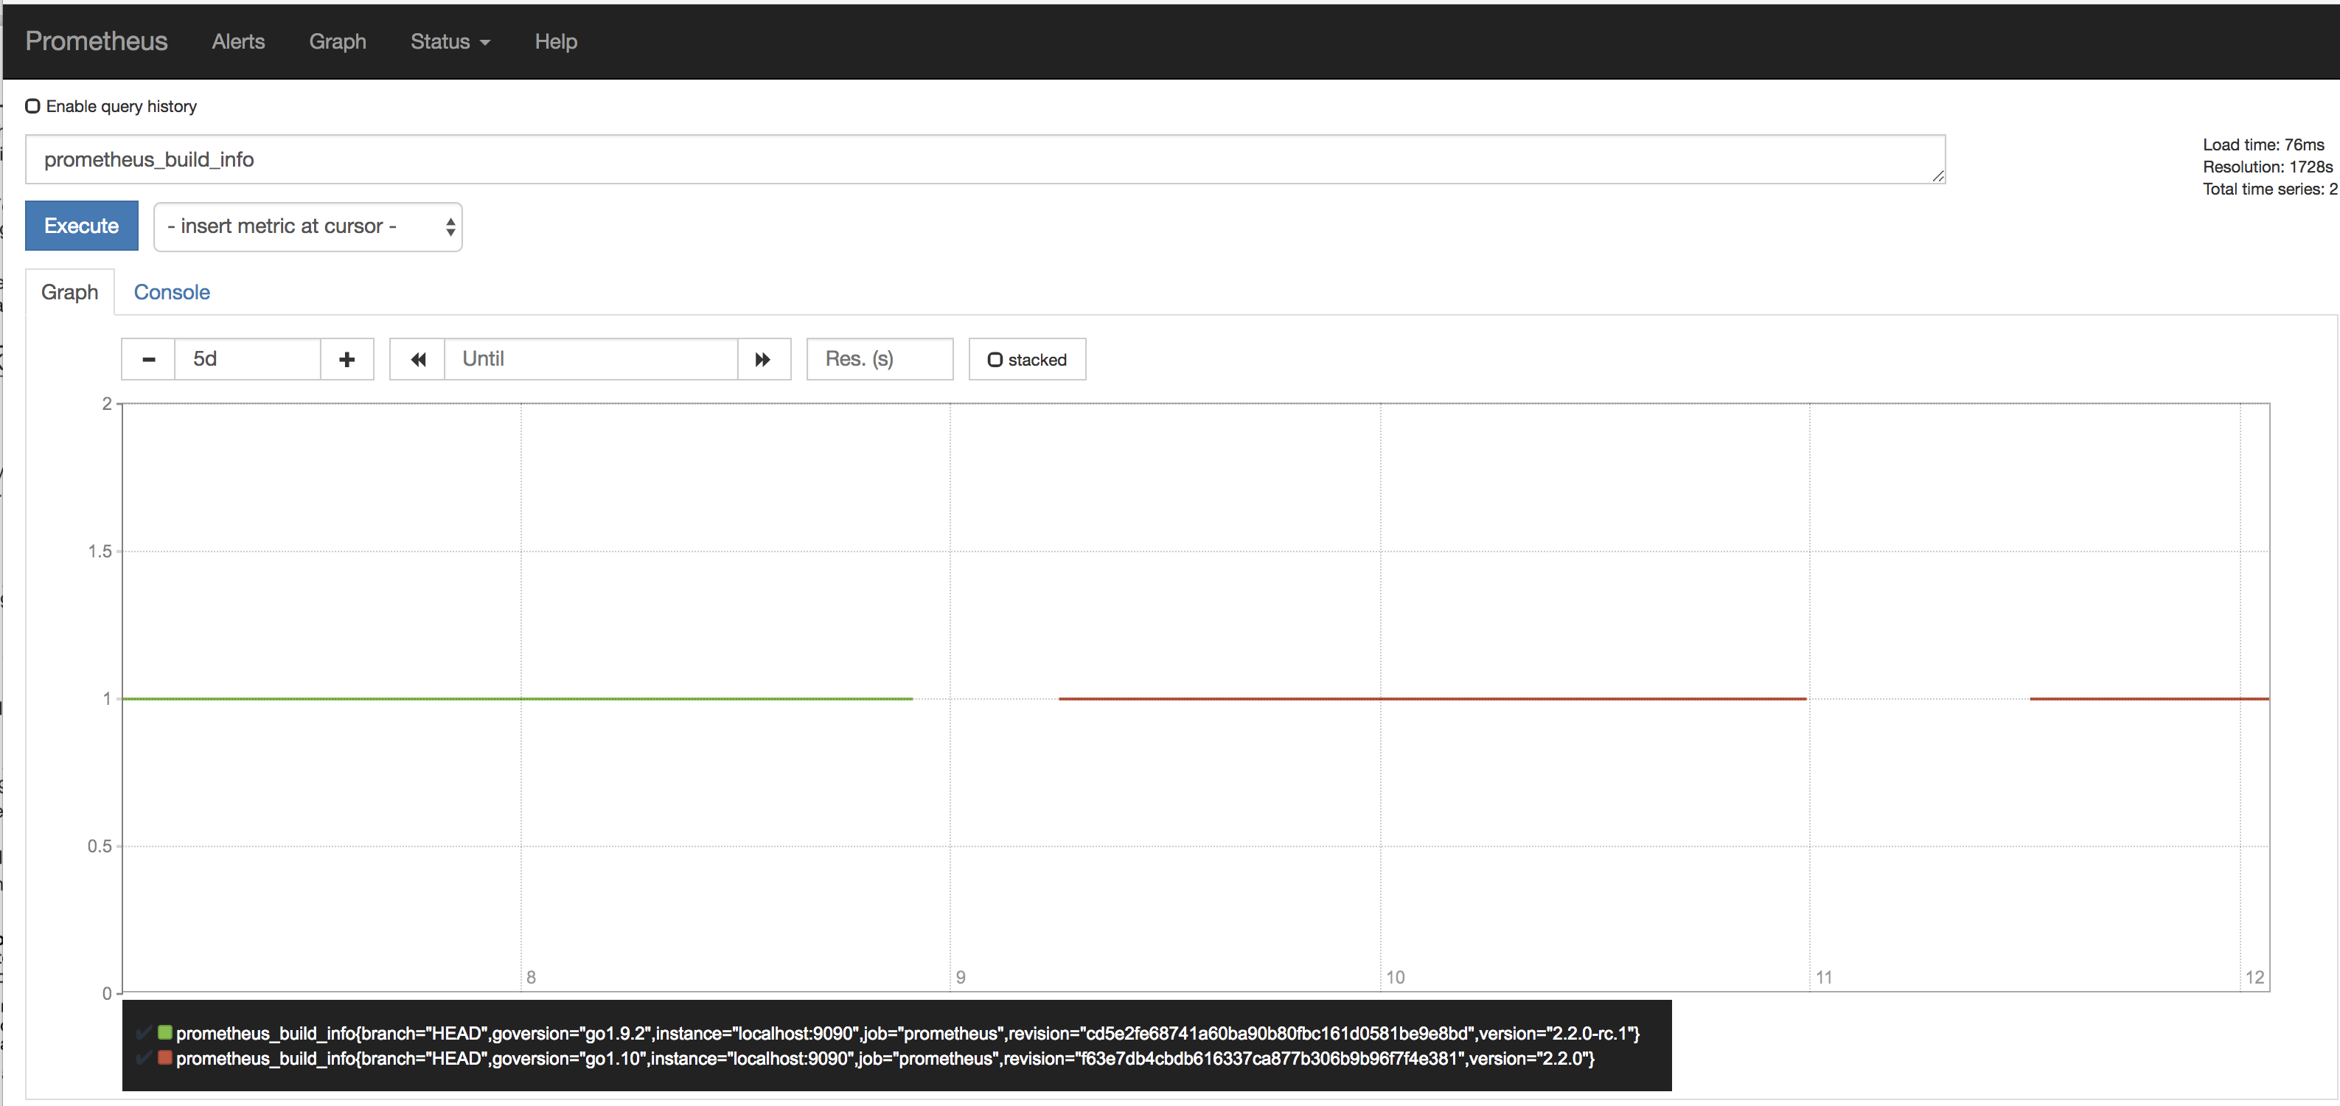Open the insert metric at cursor dropdown
This screenshot has width=2340, height=1106.
(x=308, y=226)
